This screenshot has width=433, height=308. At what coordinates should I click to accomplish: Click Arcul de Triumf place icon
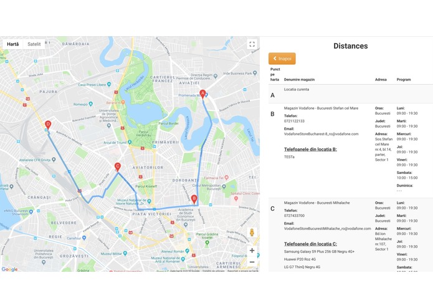[130, 142]
